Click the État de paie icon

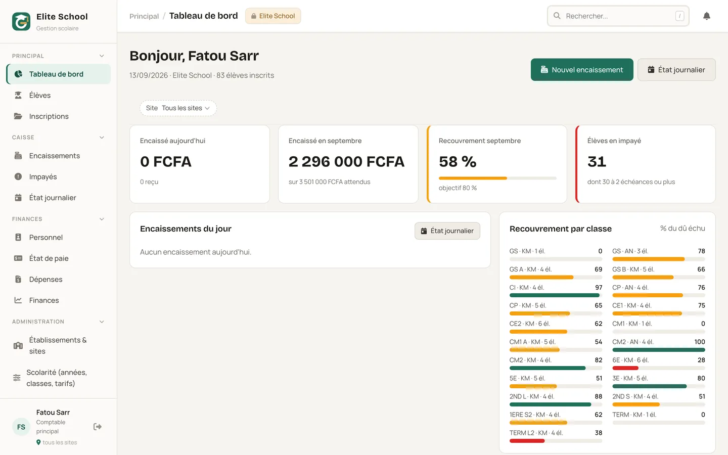(x=18, y=258)
